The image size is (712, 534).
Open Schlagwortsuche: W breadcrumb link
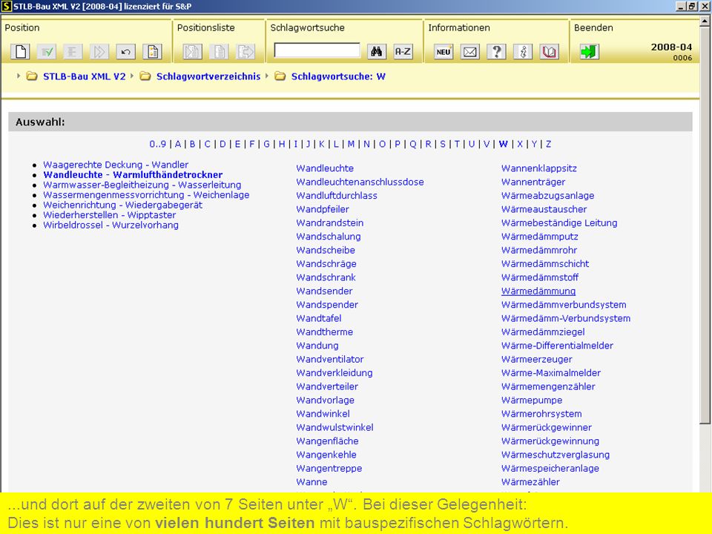[338, 76]
